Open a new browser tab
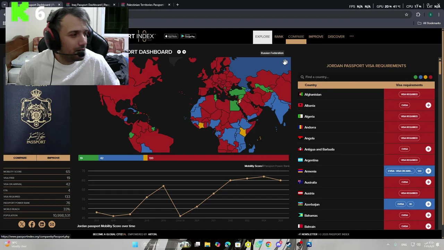Image resolution: width=444 pixels, height=250 pixels. point(178,5)
